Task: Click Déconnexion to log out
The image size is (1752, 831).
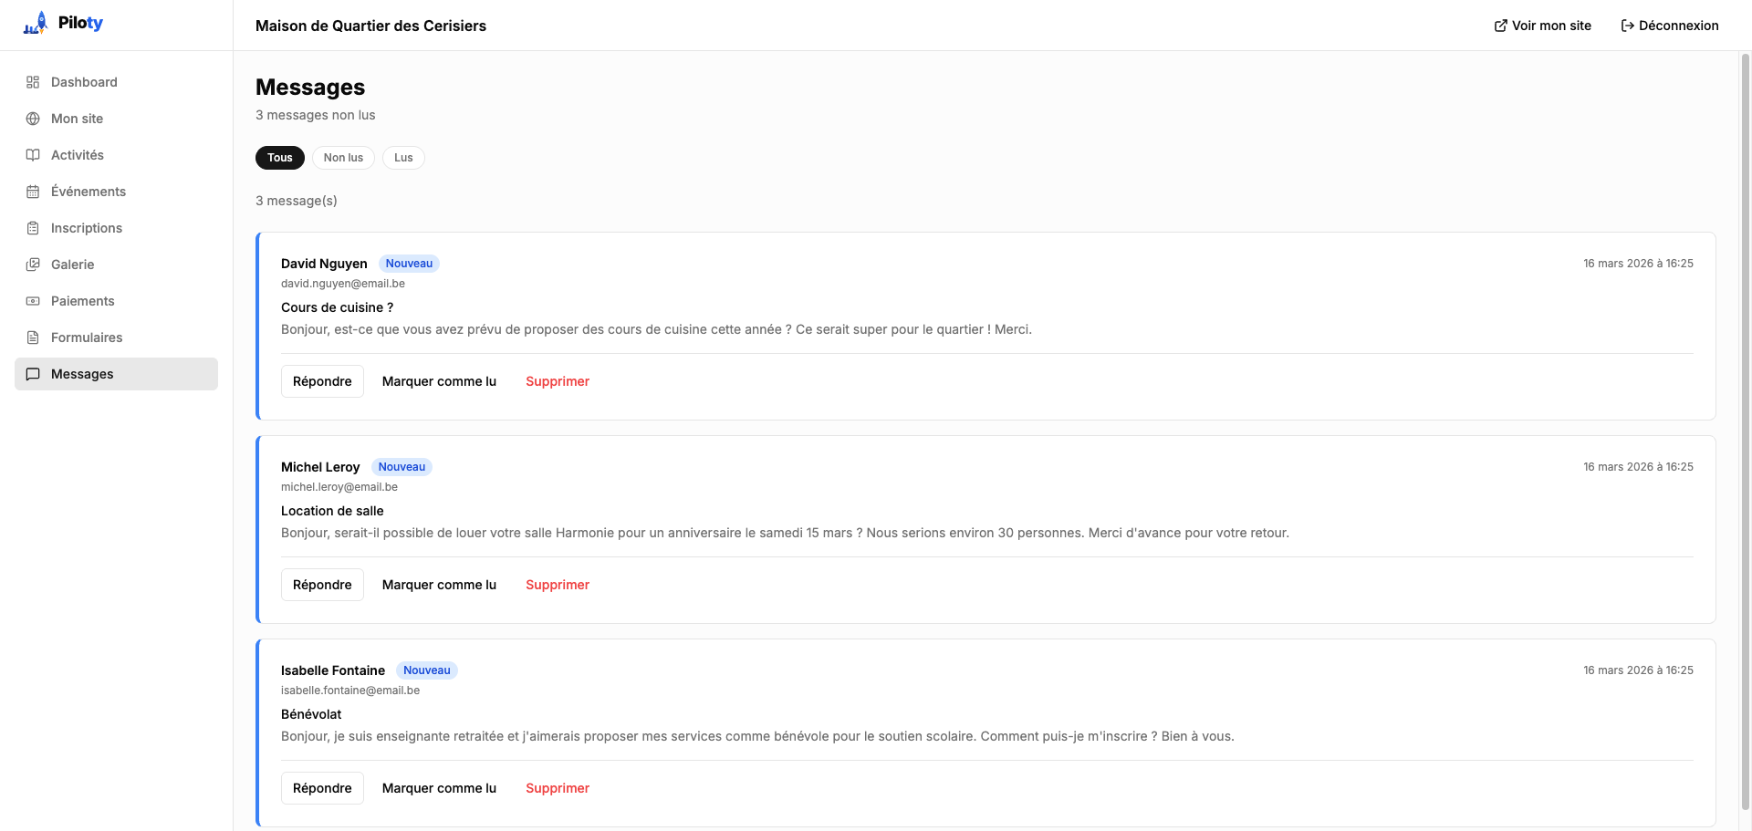Action: pyautogui.click(x=1670, y=26)
